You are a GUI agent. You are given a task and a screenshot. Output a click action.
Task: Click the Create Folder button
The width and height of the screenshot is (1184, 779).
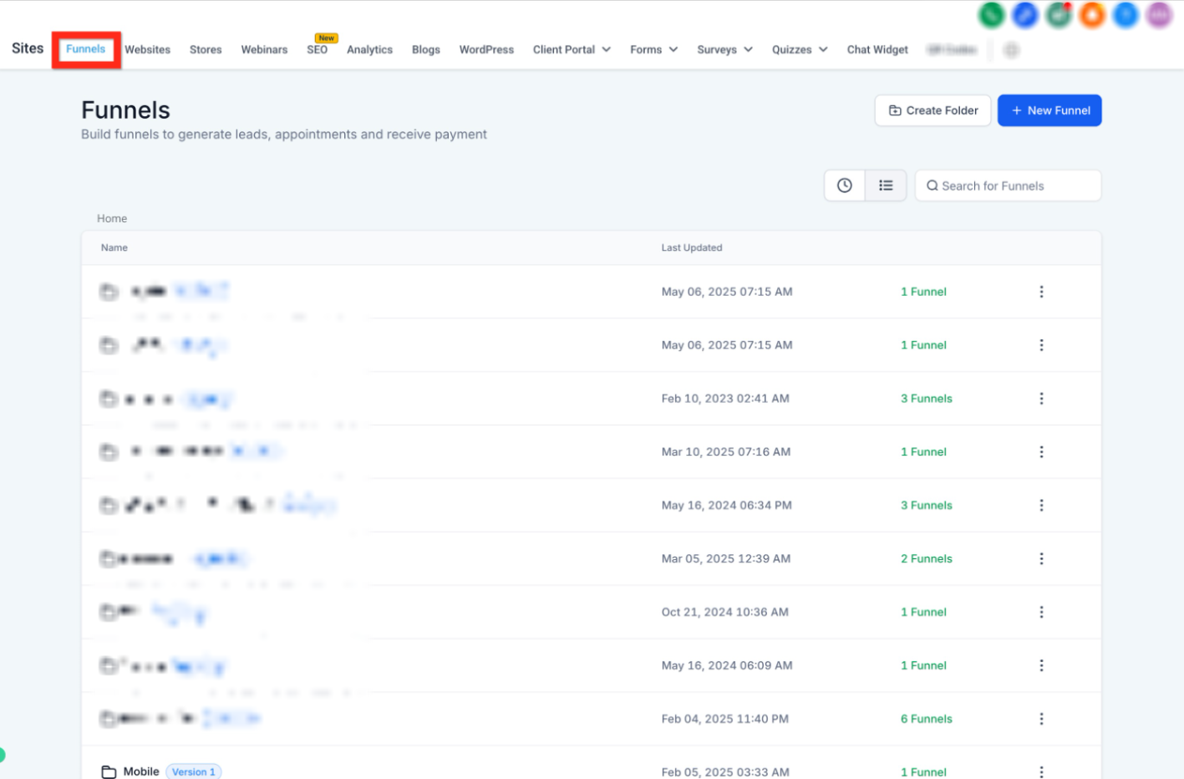point(932,110)
